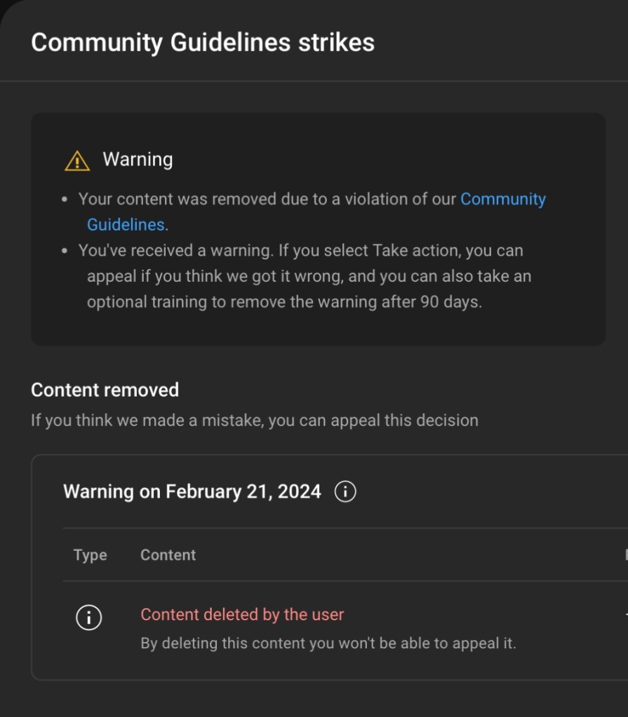The height and width of the screenshot is (717, 628).
Task: Open the blue Community Guidelines link
Action: (502, 200)
